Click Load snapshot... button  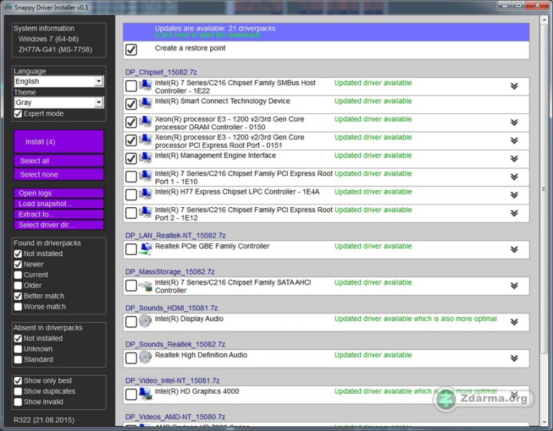59,204
